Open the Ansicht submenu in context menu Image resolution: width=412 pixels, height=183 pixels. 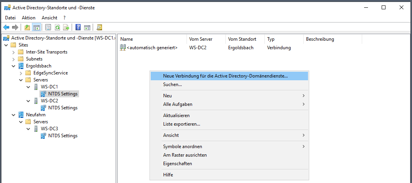coord(229,135)
